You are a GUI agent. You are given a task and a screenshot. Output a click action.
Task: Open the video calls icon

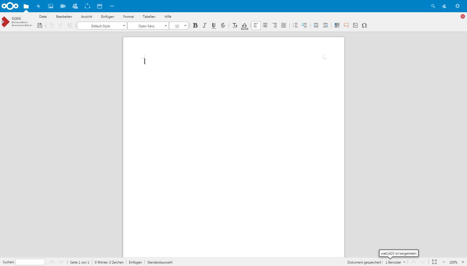coord(63,6)
